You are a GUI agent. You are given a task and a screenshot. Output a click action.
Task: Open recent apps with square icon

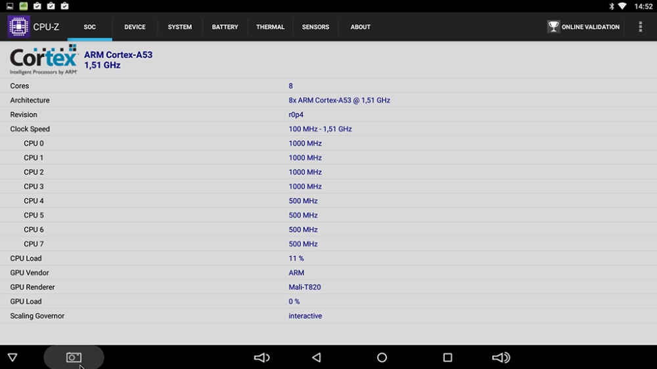447,357
